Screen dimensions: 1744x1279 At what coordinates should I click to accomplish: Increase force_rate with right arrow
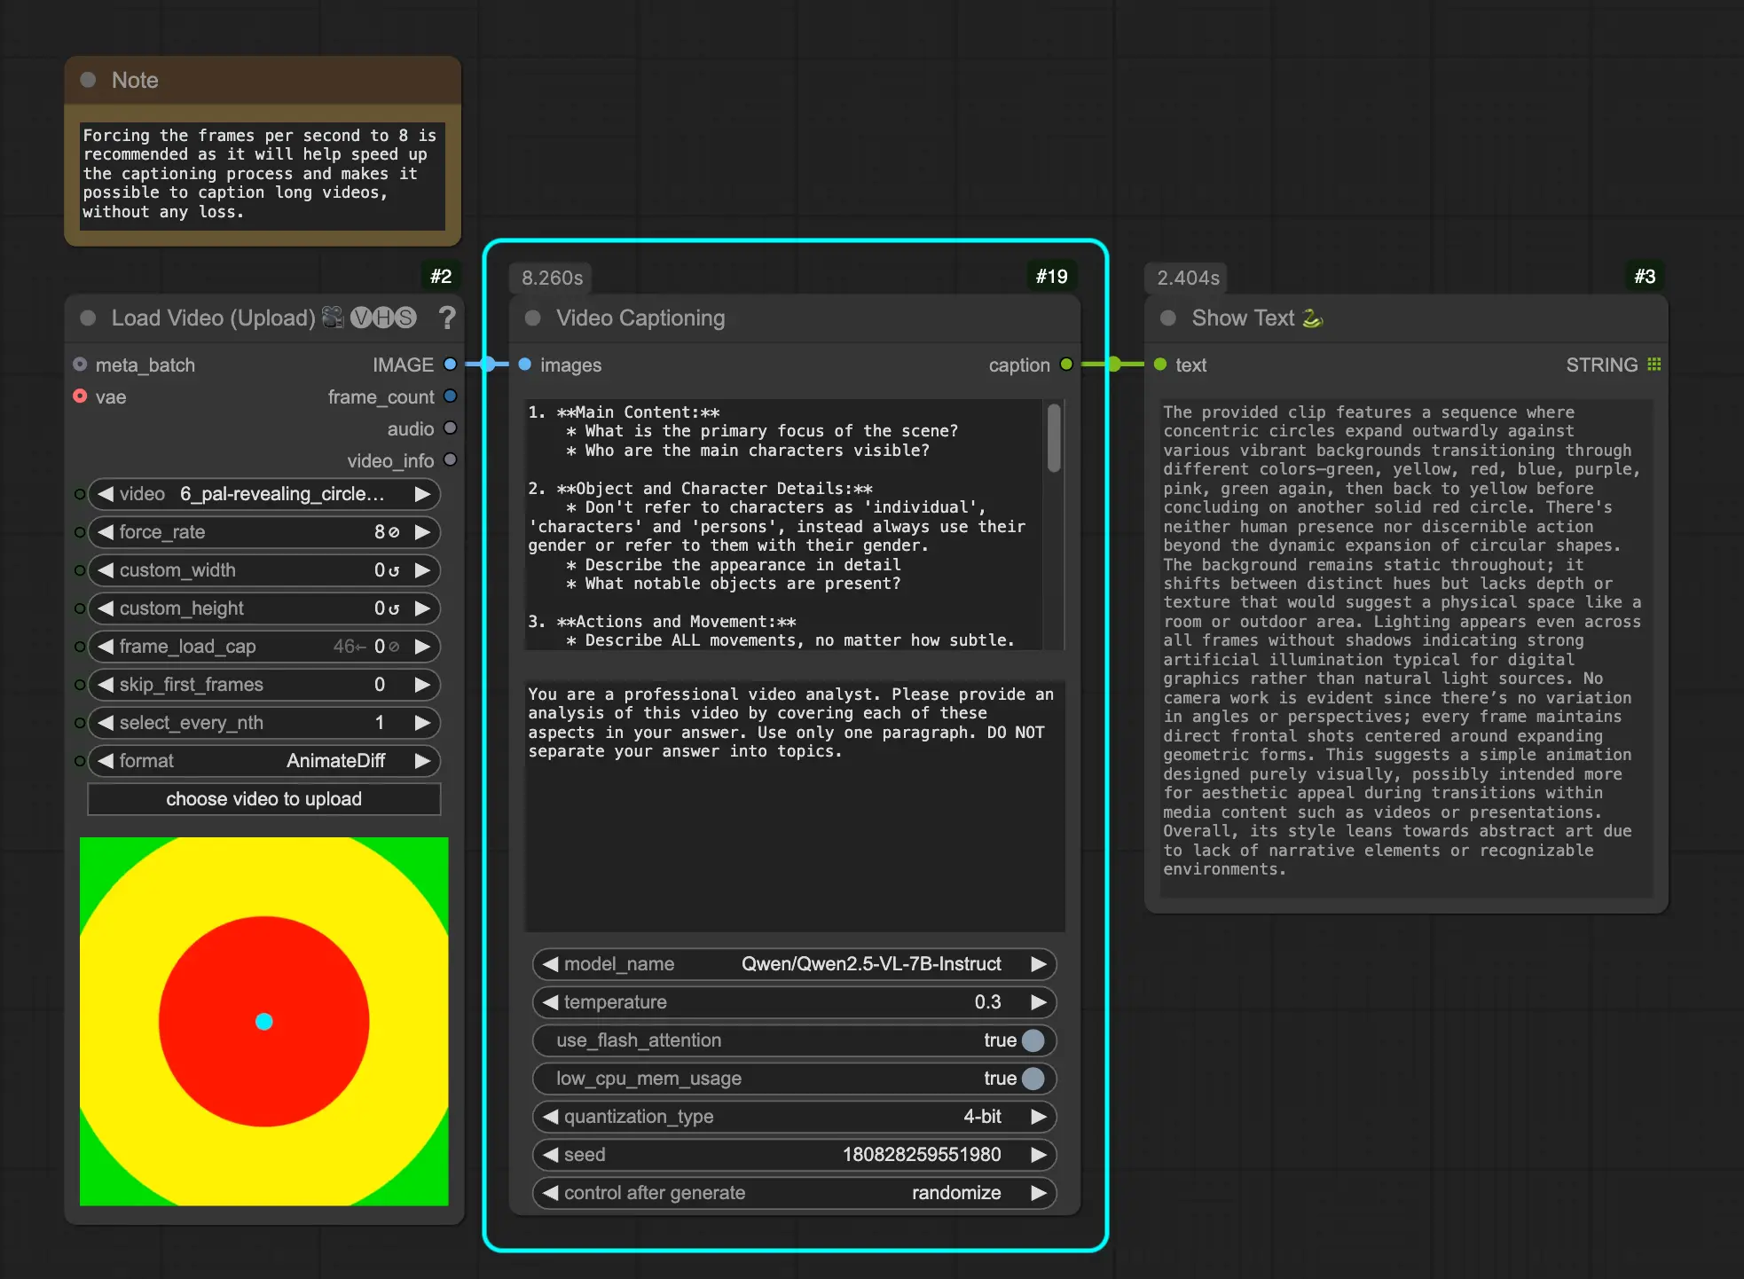click(x=423, y=532)
